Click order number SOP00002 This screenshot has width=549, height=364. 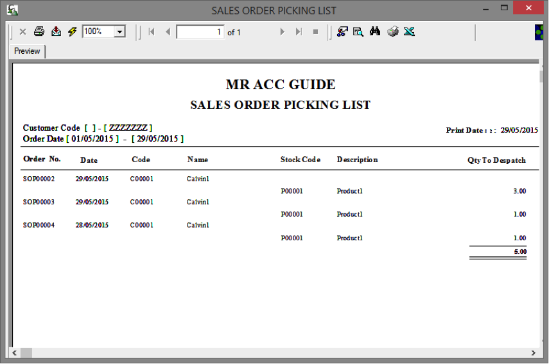(x=39, y=179)
